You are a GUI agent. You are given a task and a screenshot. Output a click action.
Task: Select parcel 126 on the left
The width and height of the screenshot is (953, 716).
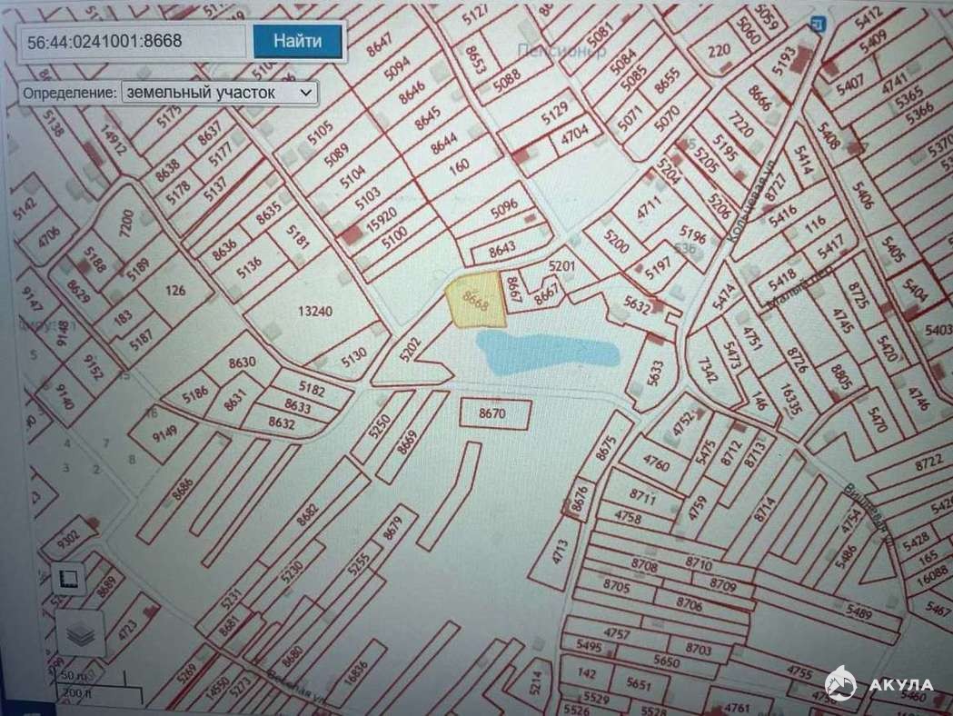174,292
